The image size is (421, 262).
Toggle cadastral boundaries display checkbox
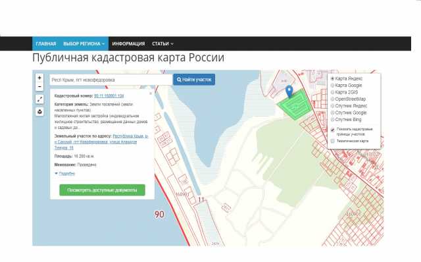[x=332, y=130]
